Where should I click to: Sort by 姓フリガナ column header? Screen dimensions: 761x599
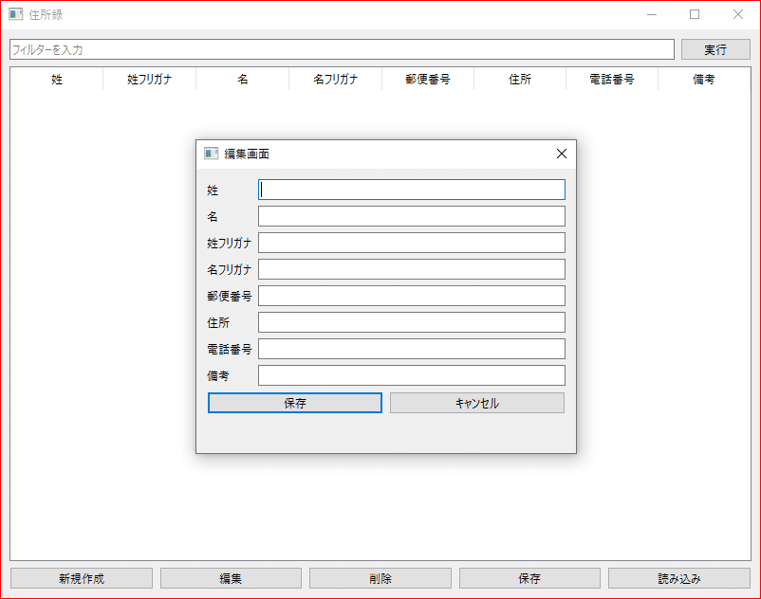150,79
